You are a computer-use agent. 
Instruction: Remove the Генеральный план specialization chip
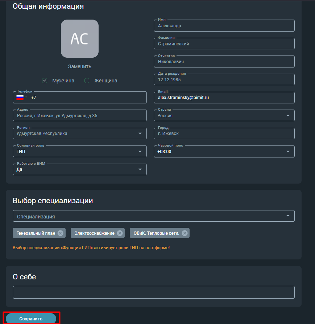(x=60, y=233)
